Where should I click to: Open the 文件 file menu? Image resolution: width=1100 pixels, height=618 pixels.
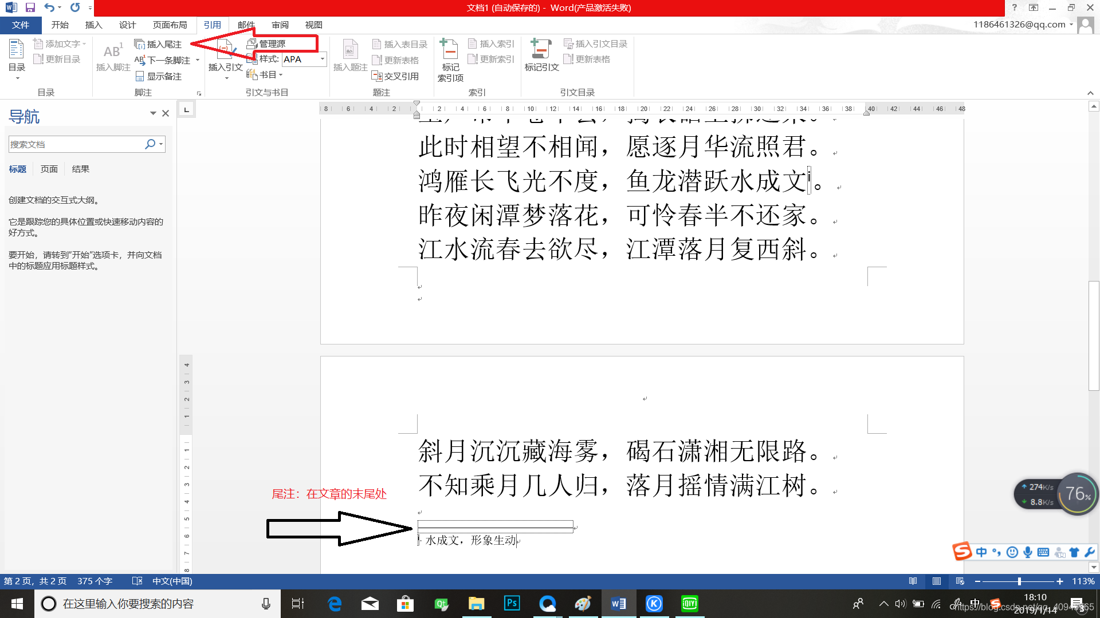(x=21, y=25)
